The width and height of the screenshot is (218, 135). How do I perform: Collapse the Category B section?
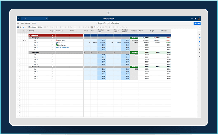tap(31, 52)
